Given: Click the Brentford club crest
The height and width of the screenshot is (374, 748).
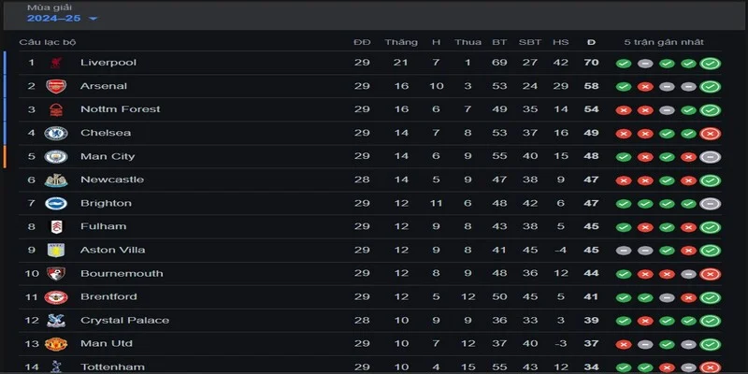Looking at the screenshot, I should pyautogui.click(x=56, y=297).
